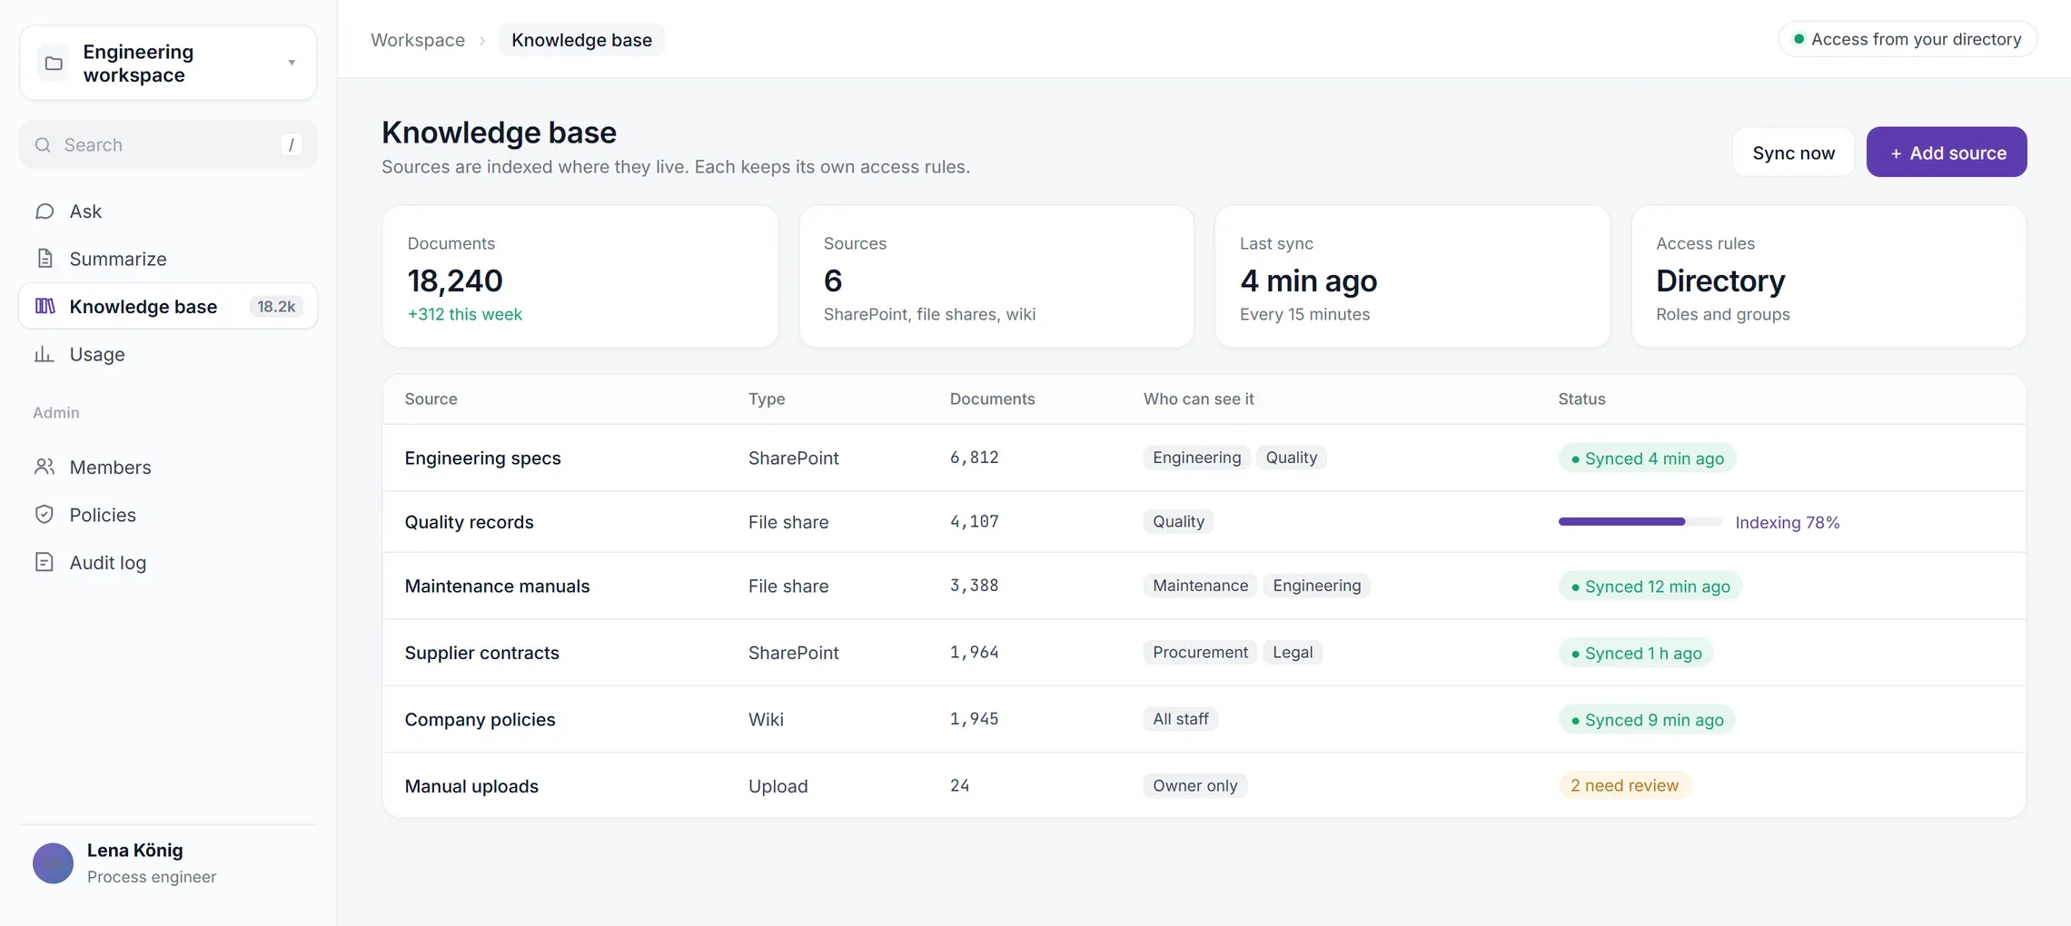This screenshot has height=926, width=2071.
Task: Open the Quality records source row
Action: click(1204, 522)
